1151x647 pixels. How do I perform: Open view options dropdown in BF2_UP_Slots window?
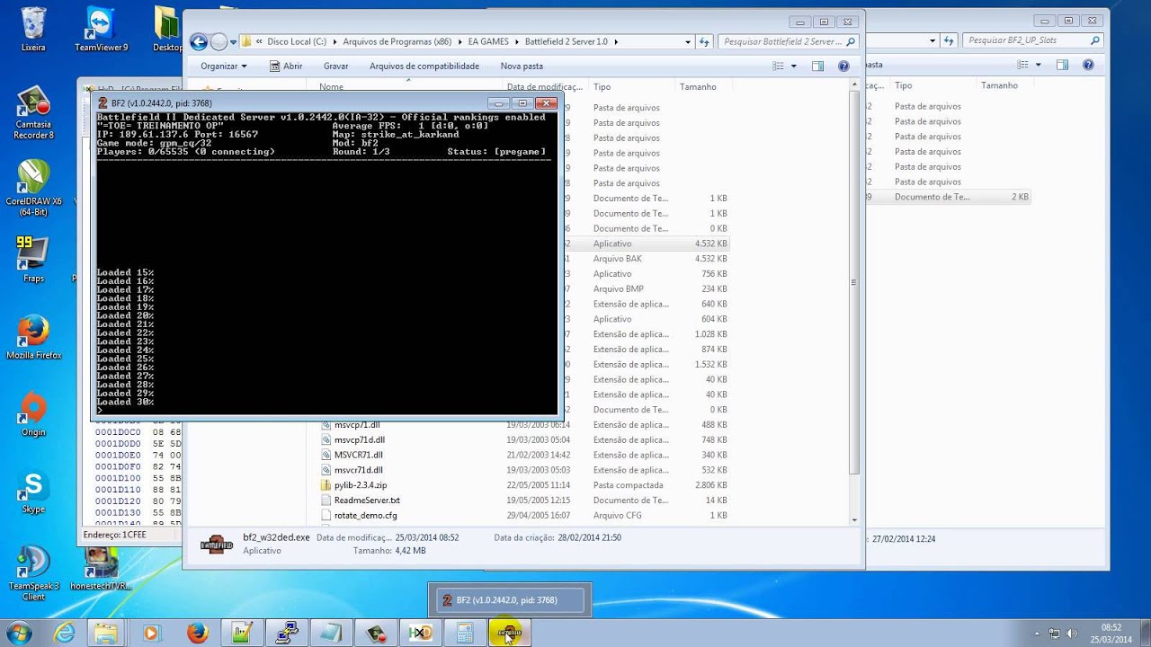[x=1038, y=65]
